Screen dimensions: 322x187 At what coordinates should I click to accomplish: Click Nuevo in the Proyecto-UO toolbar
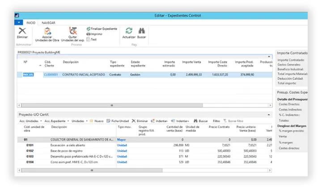point(97,121)
